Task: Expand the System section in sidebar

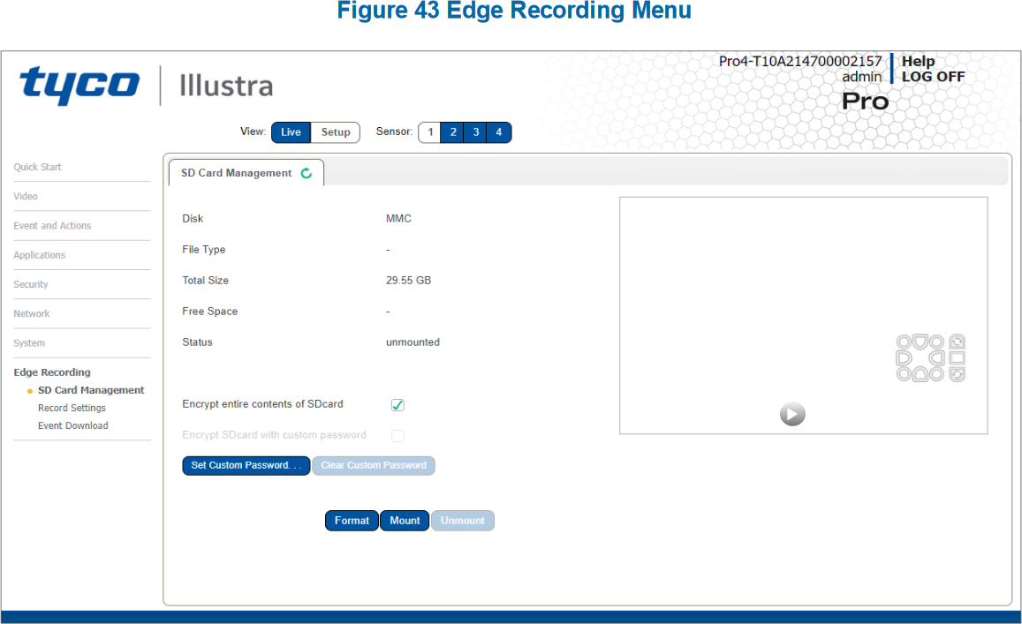Action: (29, 342)
